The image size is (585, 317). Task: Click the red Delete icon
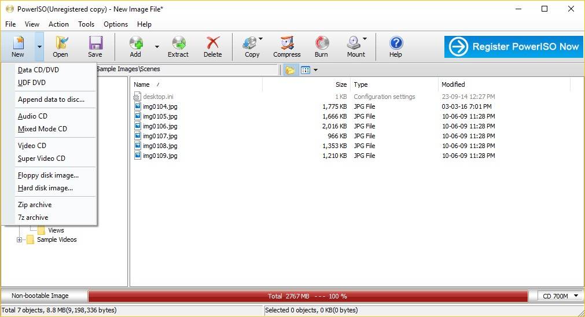pyautogui.click(x=213, y=43)
